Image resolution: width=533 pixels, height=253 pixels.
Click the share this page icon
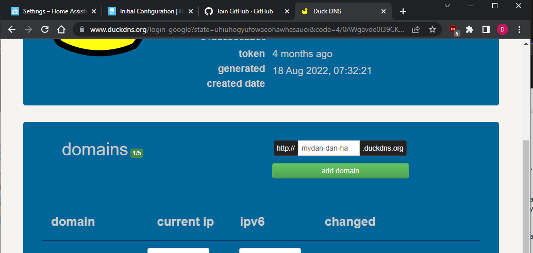pos(416,29)
